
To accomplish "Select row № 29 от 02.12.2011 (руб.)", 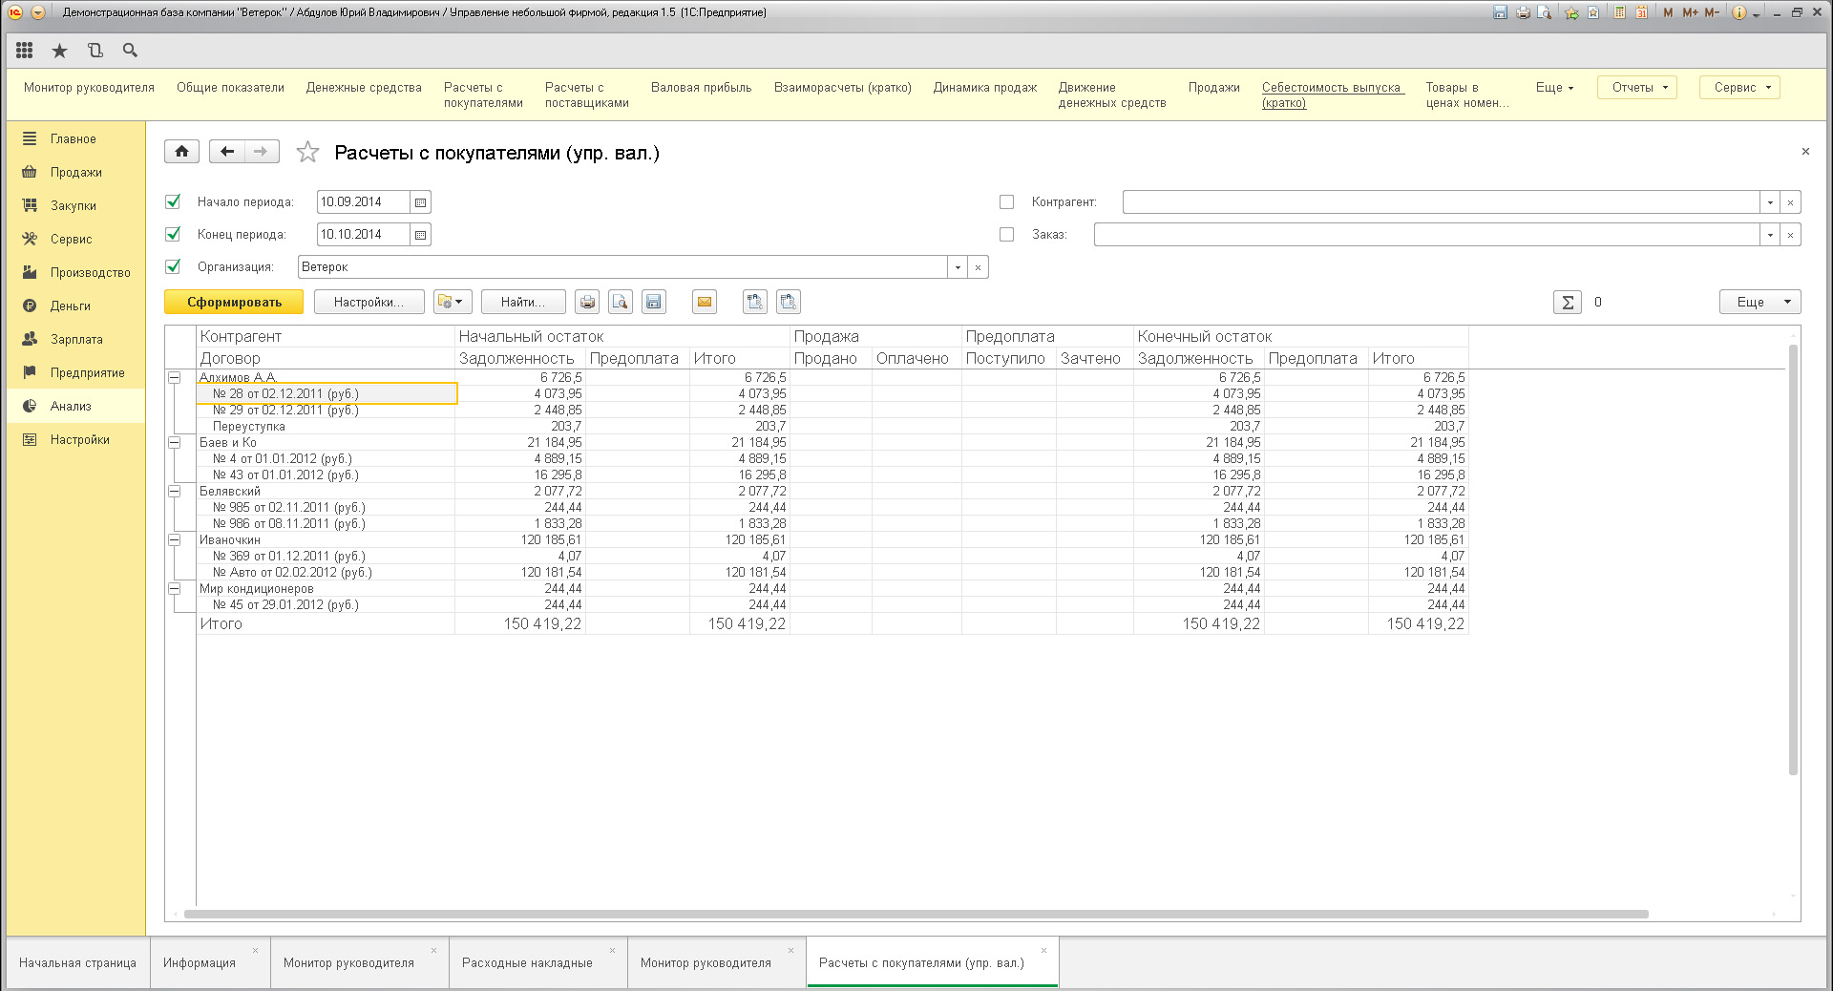I will (x=326, y=411).
